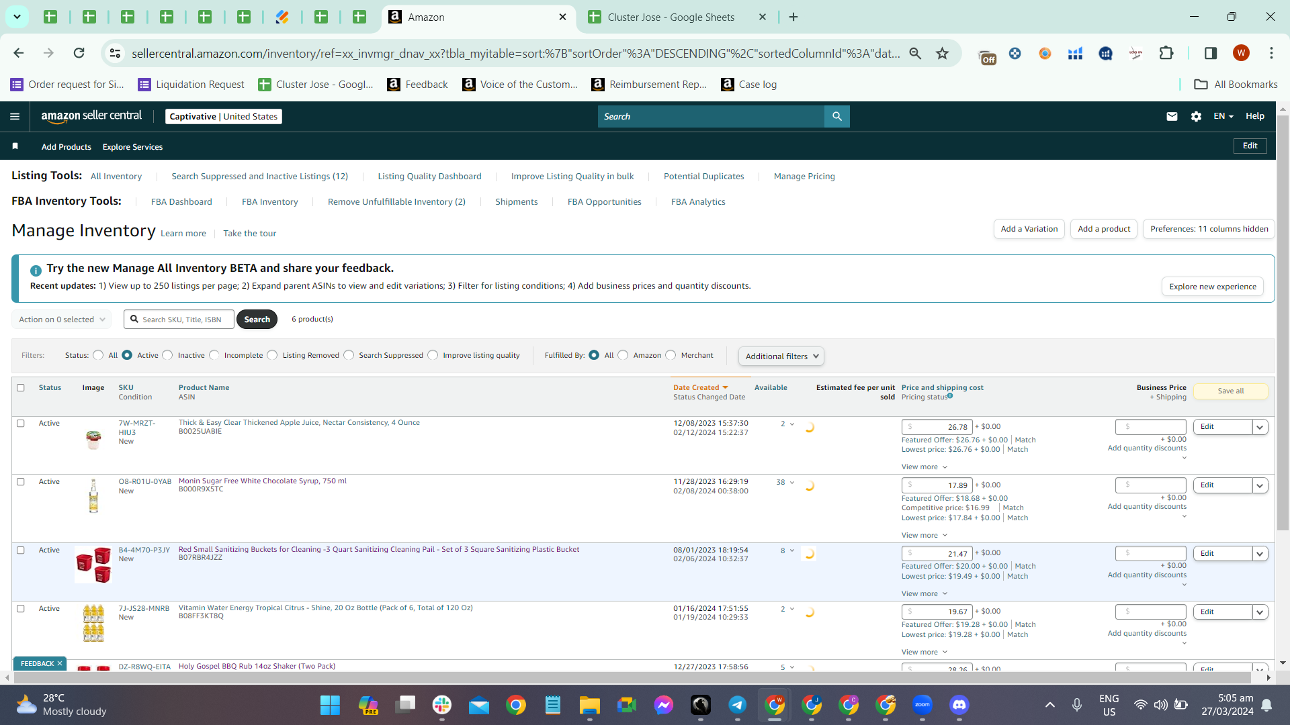Select the checkbox for Red Sanitizing Buckets row

tap(21, 550)
